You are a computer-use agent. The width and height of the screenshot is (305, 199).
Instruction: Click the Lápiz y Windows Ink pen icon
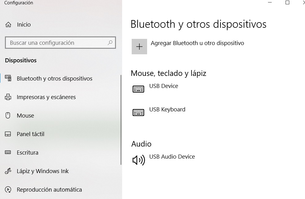[x=8, y=171]
